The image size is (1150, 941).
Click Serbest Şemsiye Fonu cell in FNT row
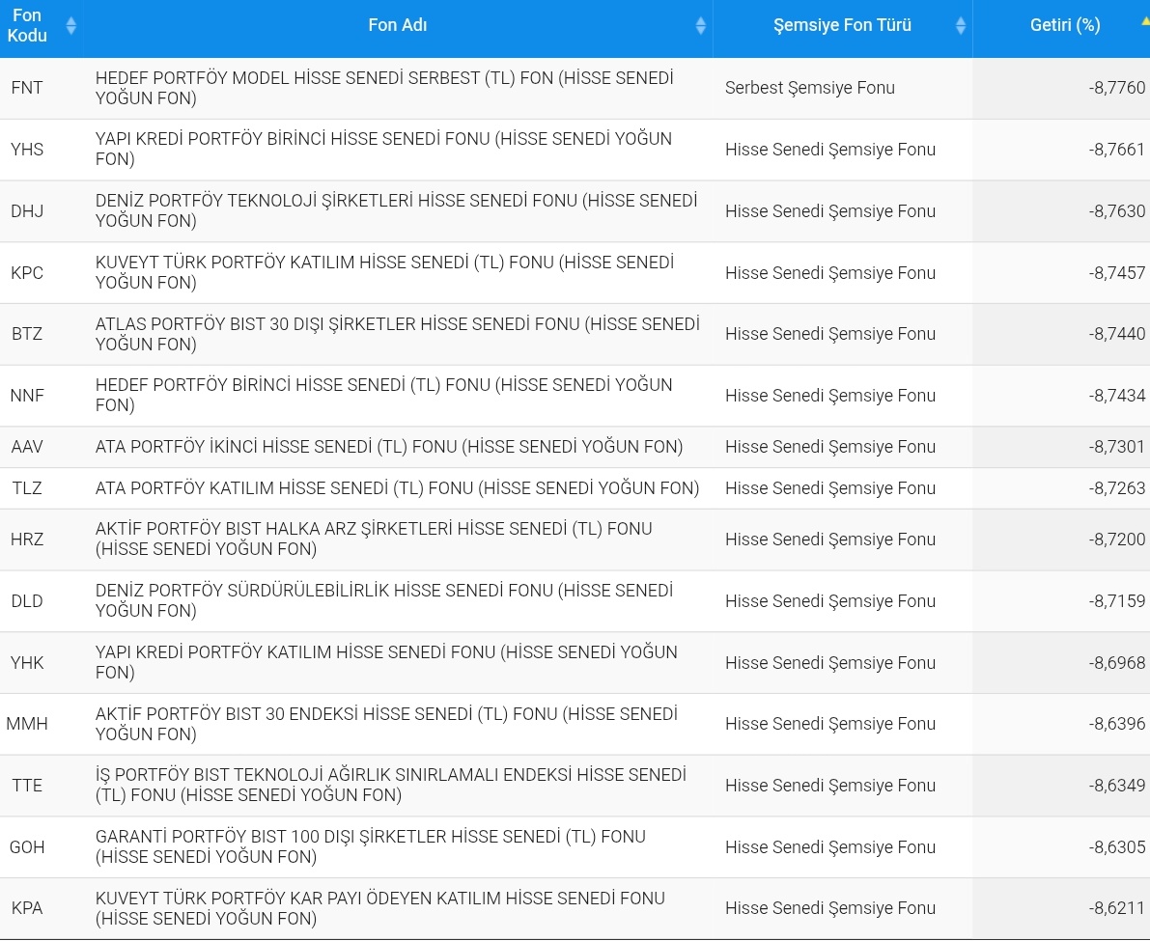810,88
